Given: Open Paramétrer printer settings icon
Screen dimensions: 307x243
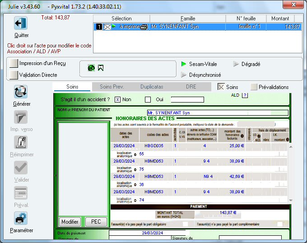Looking at the screenshot, I should click(21, 218).
